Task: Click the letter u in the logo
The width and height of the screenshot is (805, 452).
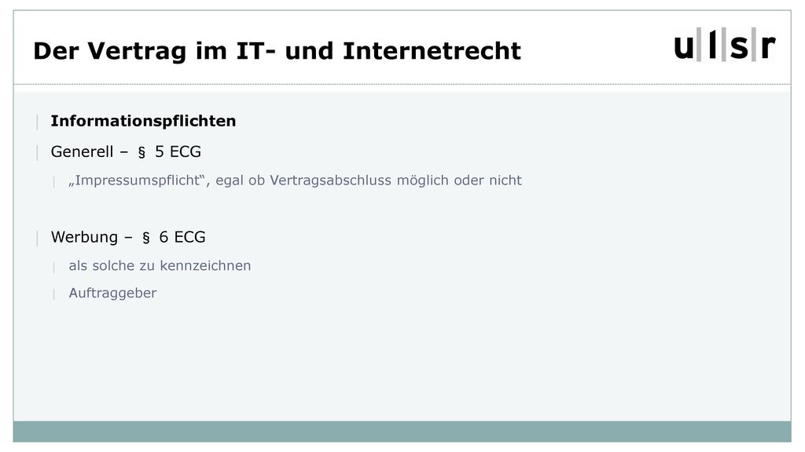Action: point(684,48)
